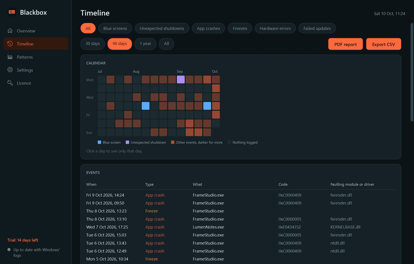Open the Fri 9 Oct 2026, 14:24 event
This screenshot has height=264, width=414.
pyautogui.click(x=241, y=195)
